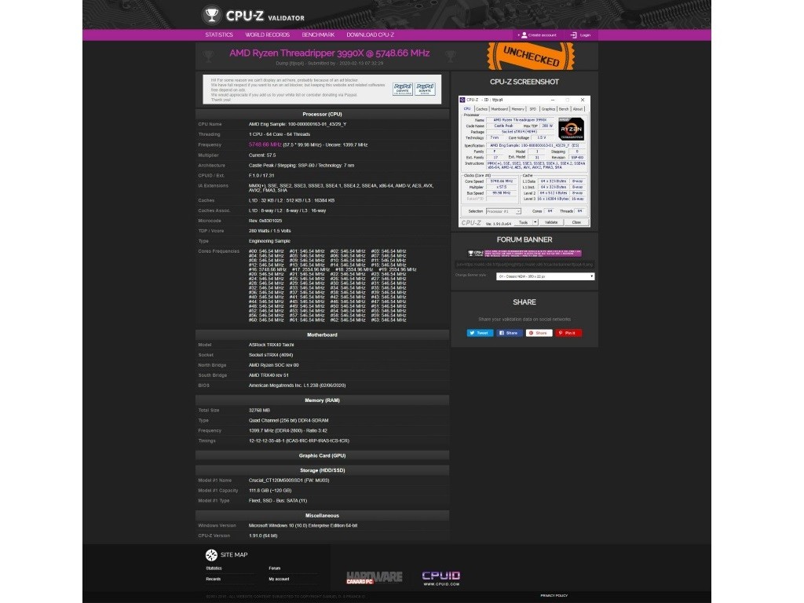Image resolution: width=804 pixels, height=603 pixels.
Task: Open footer Records link
Action: [214, 579]
